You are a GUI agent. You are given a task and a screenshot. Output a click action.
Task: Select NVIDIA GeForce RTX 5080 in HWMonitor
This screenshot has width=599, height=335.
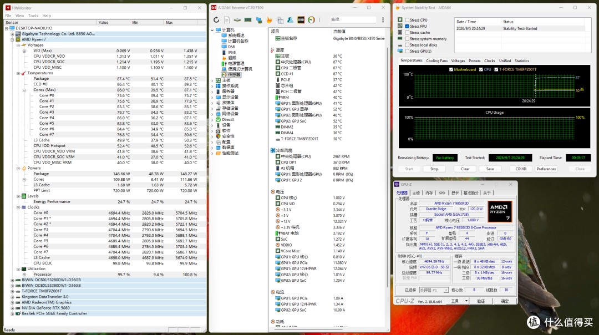tap(45, 308)
